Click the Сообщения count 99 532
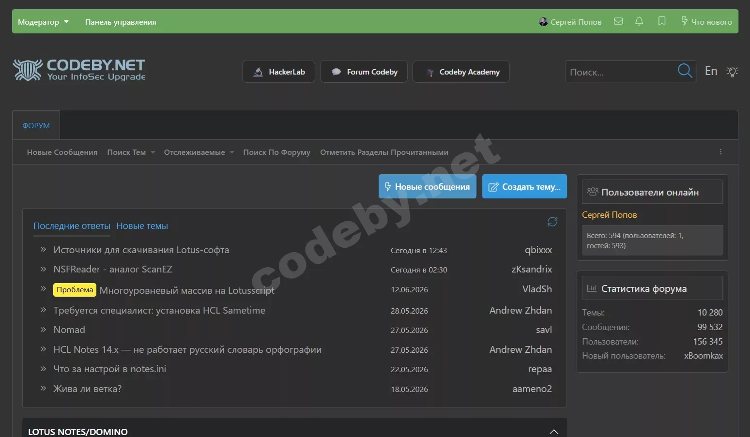Viewport: 750px width, 437px height. tap(710, 327)
